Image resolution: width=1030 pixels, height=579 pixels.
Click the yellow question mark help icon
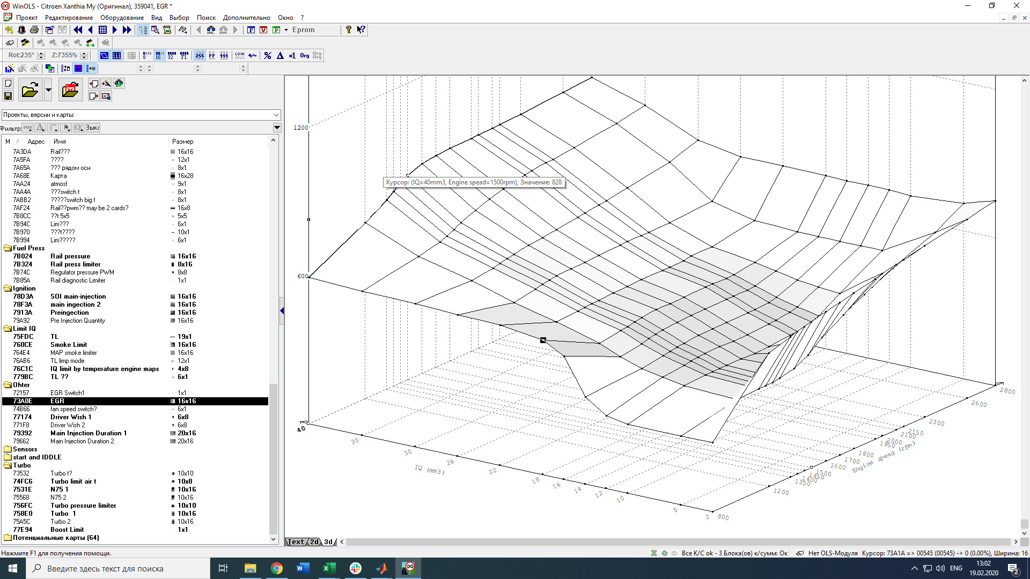pyautogui.click(x=349, y=30)
